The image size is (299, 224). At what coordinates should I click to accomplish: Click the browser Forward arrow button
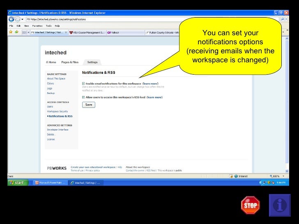(x=17, y=19)
